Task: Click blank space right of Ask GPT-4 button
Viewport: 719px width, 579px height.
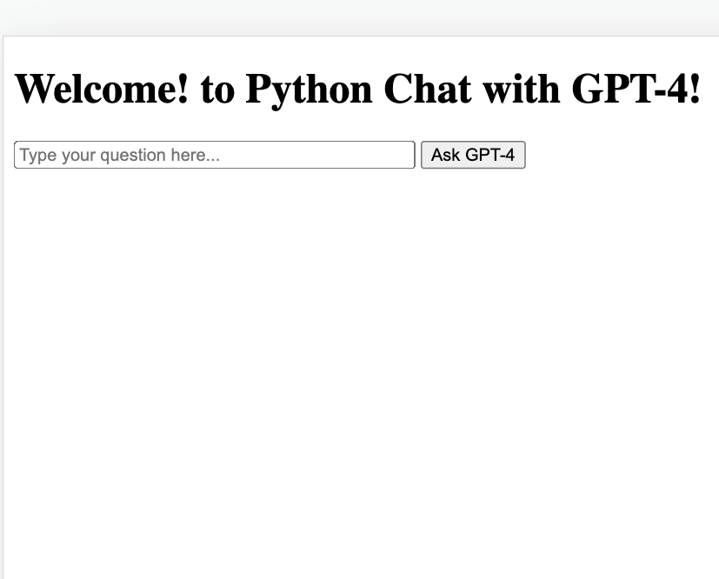Action: tap(619, 155)
